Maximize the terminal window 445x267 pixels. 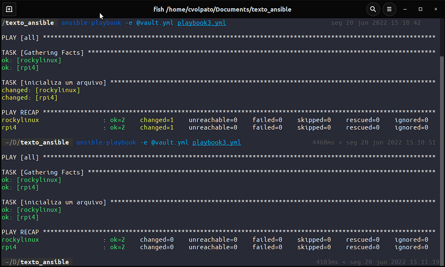click(420, 10)
